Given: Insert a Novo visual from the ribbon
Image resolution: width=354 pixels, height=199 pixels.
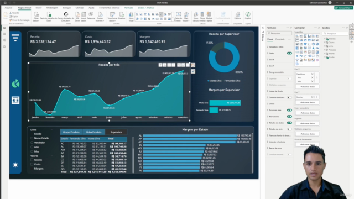Looking at the screenshot, I should [131, 17].
